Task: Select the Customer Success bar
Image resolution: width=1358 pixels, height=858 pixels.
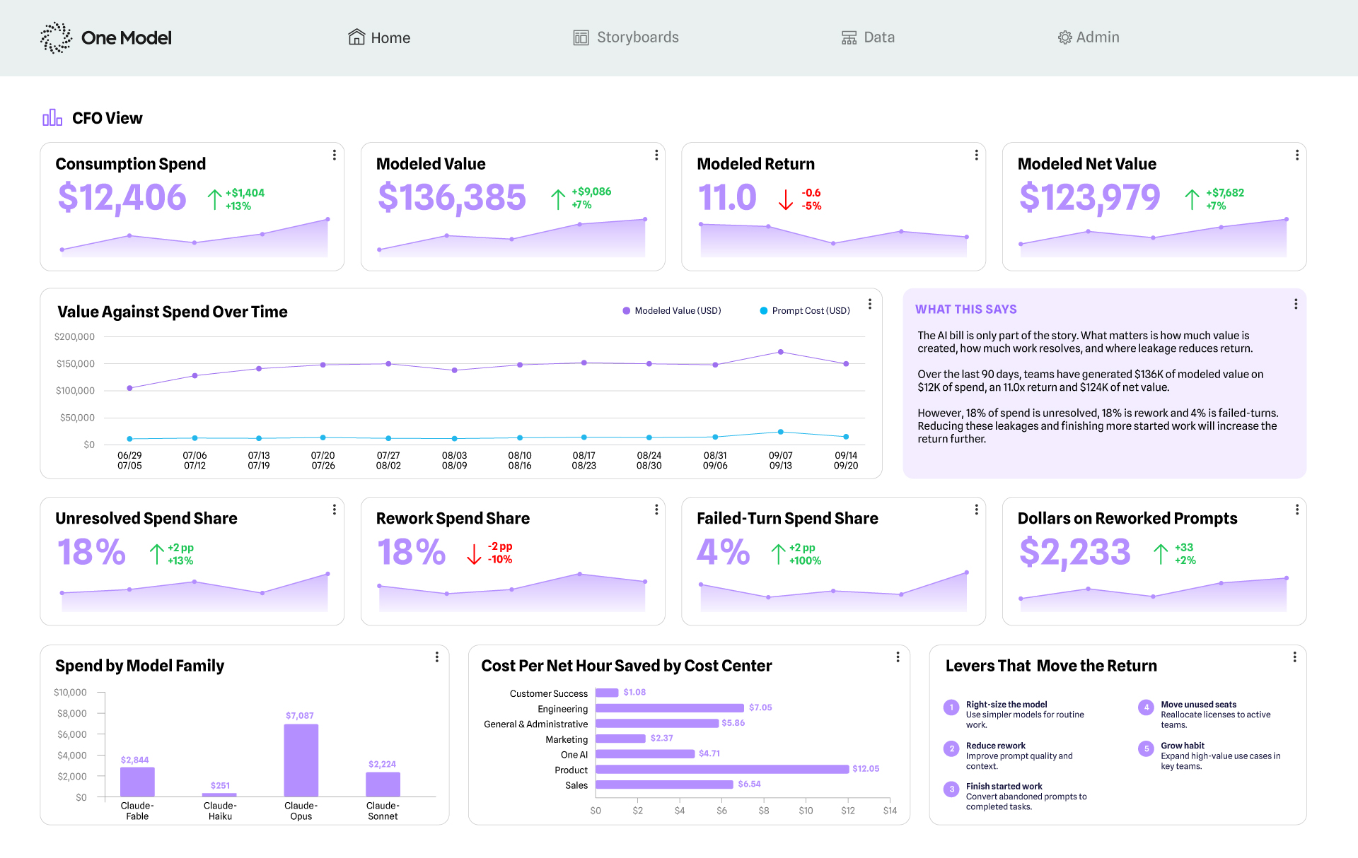Action: click(607, 693)
